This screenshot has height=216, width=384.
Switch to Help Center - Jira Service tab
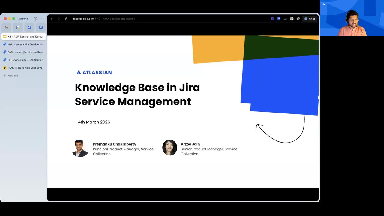(24, 44)
